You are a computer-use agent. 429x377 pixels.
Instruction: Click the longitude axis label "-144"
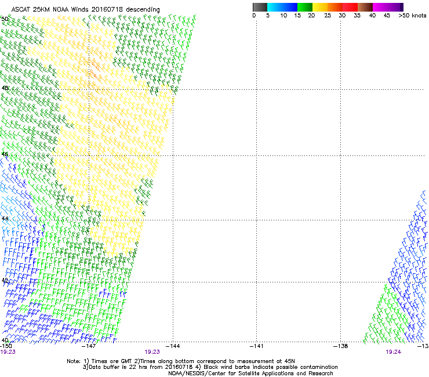coord(173,346)
